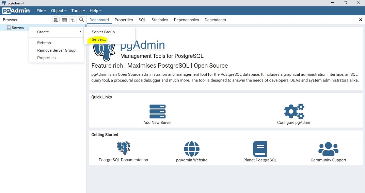Click the Getting Started heading
The image size is (365, 193).
tap(105, 135)
